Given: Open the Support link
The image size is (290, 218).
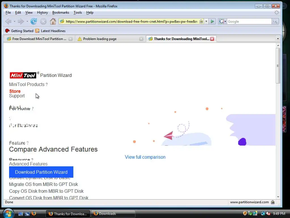Looking at the screenshot, I should (x=17, y=96).
